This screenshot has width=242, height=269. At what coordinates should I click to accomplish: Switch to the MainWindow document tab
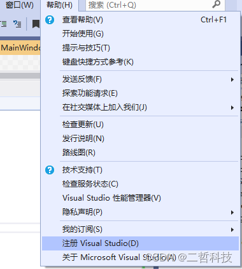coord(20,47)
